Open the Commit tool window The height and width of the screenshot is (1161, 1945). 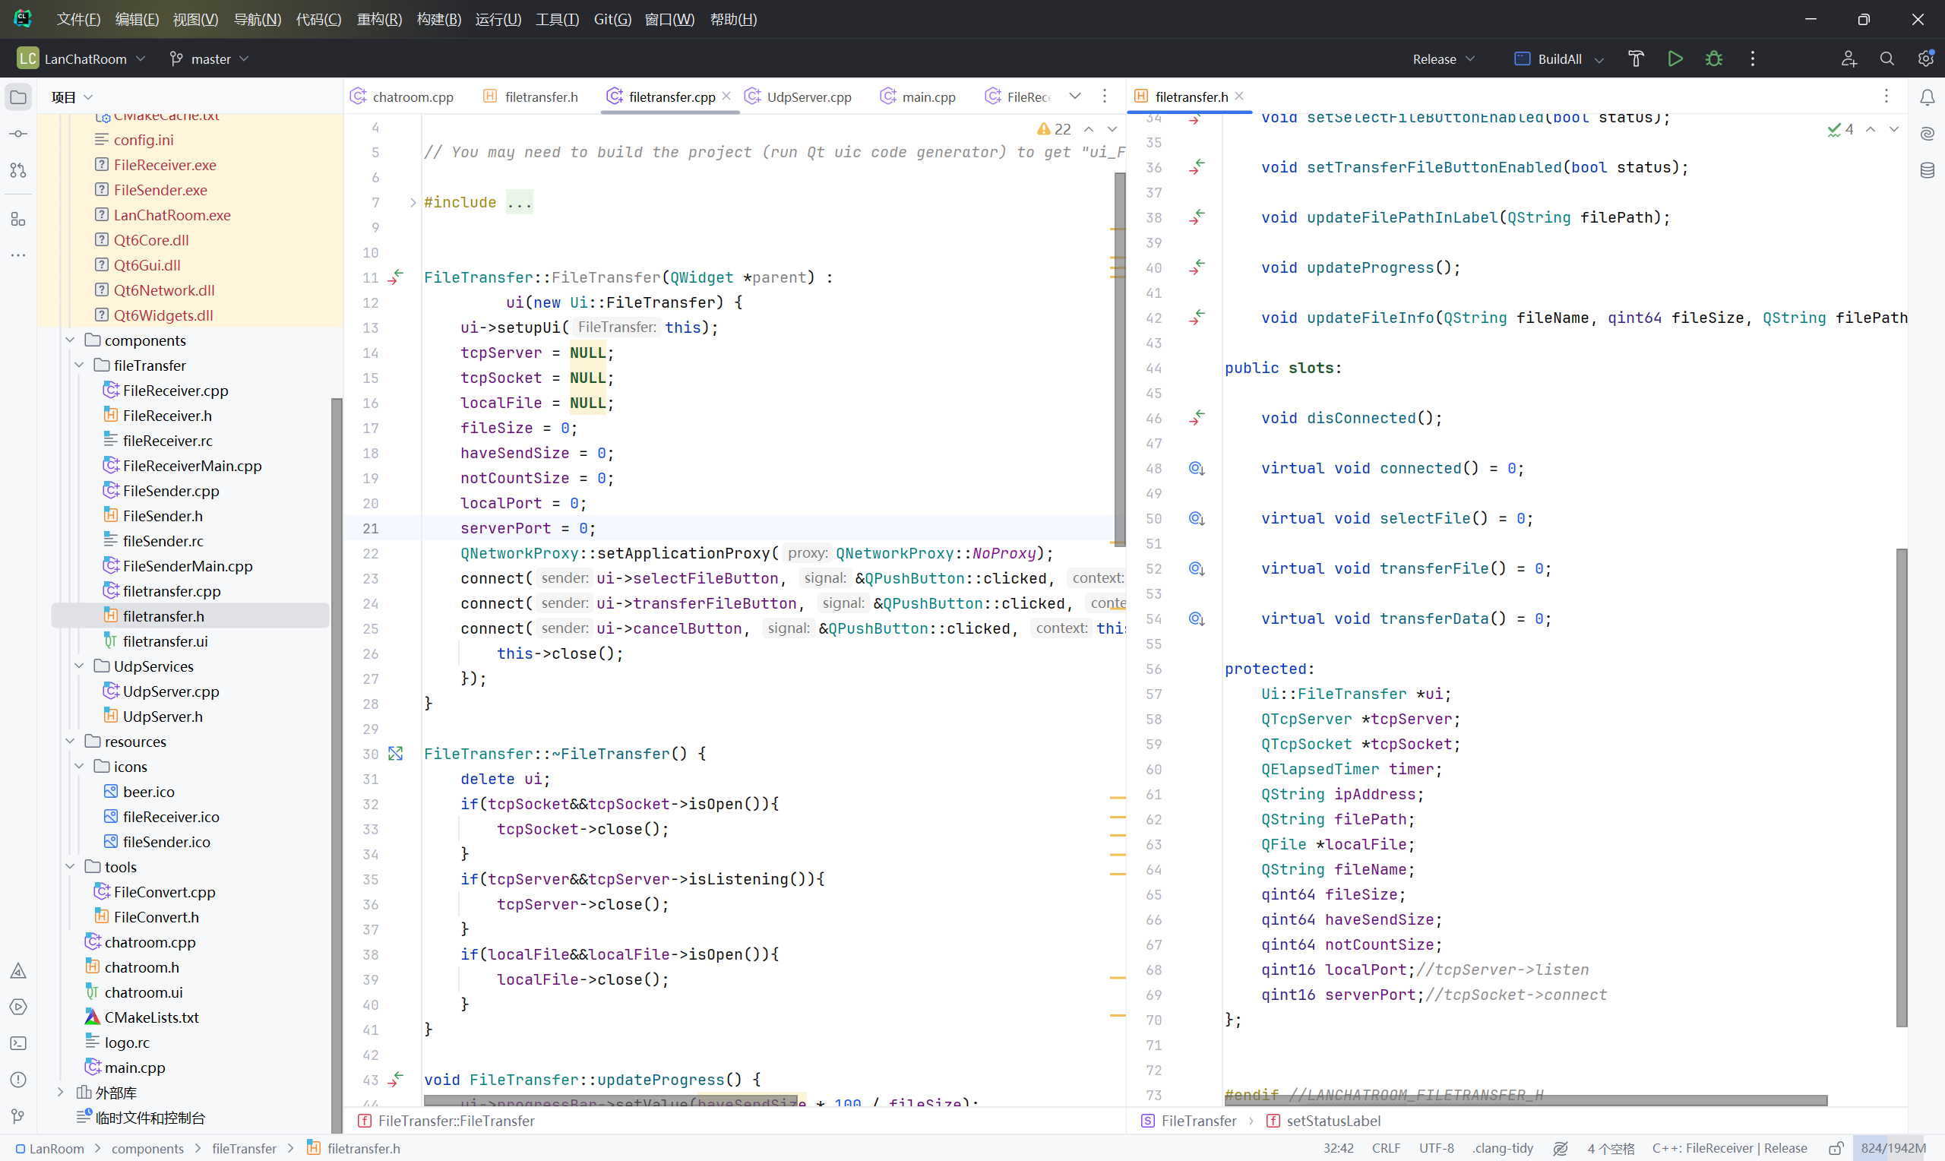click(x=18, y=134)
